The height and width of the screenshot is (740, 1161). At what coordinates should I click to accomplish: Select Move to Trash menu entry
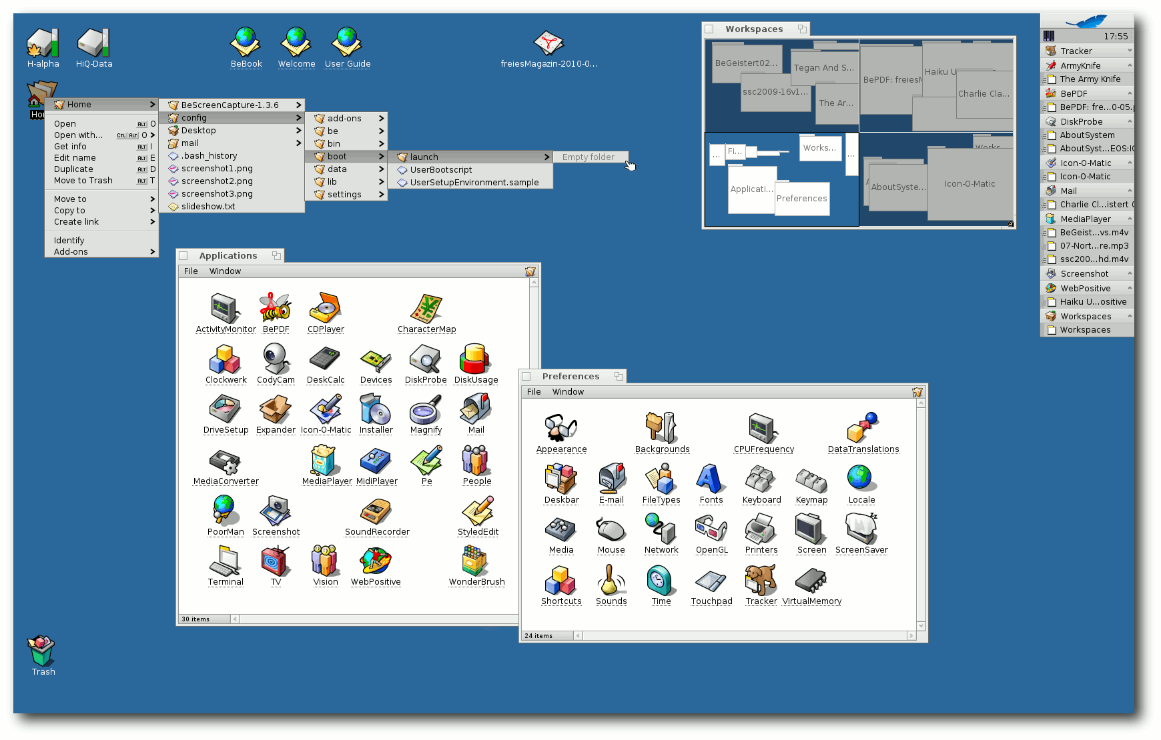point(83,181)
